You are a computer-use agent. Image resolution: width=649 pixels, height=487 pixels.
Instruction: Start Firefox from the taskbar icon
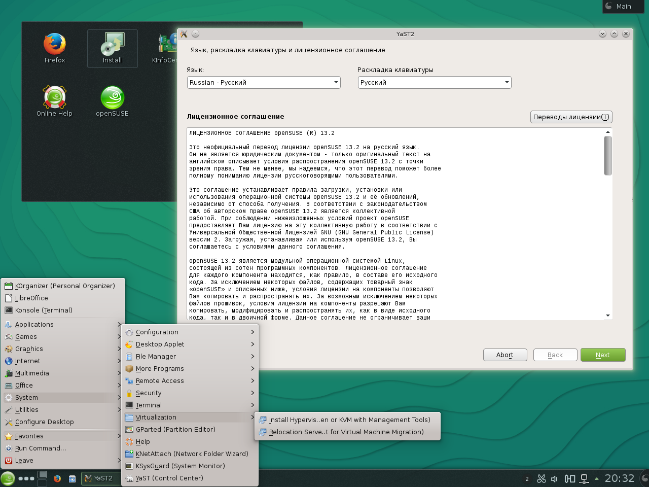57,478
